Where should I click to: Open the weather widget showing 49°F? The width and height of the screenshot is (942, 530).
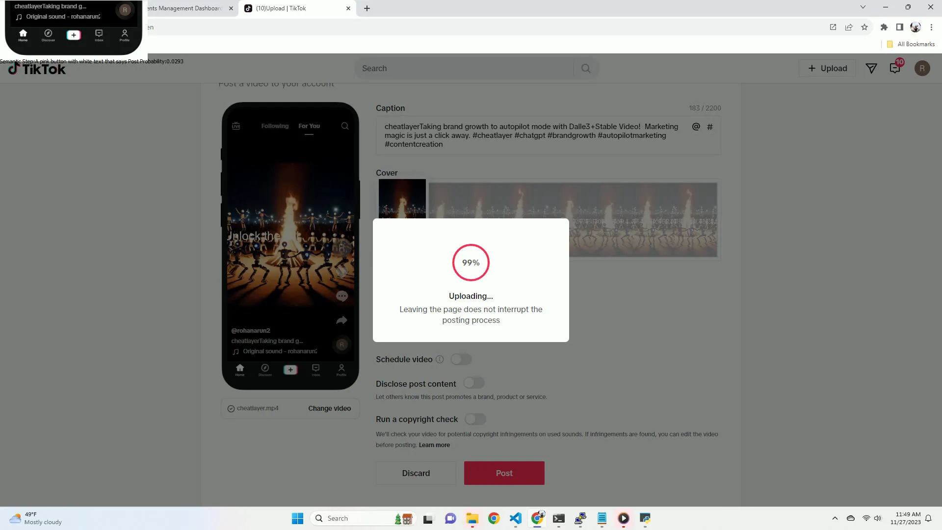[35, 518]
